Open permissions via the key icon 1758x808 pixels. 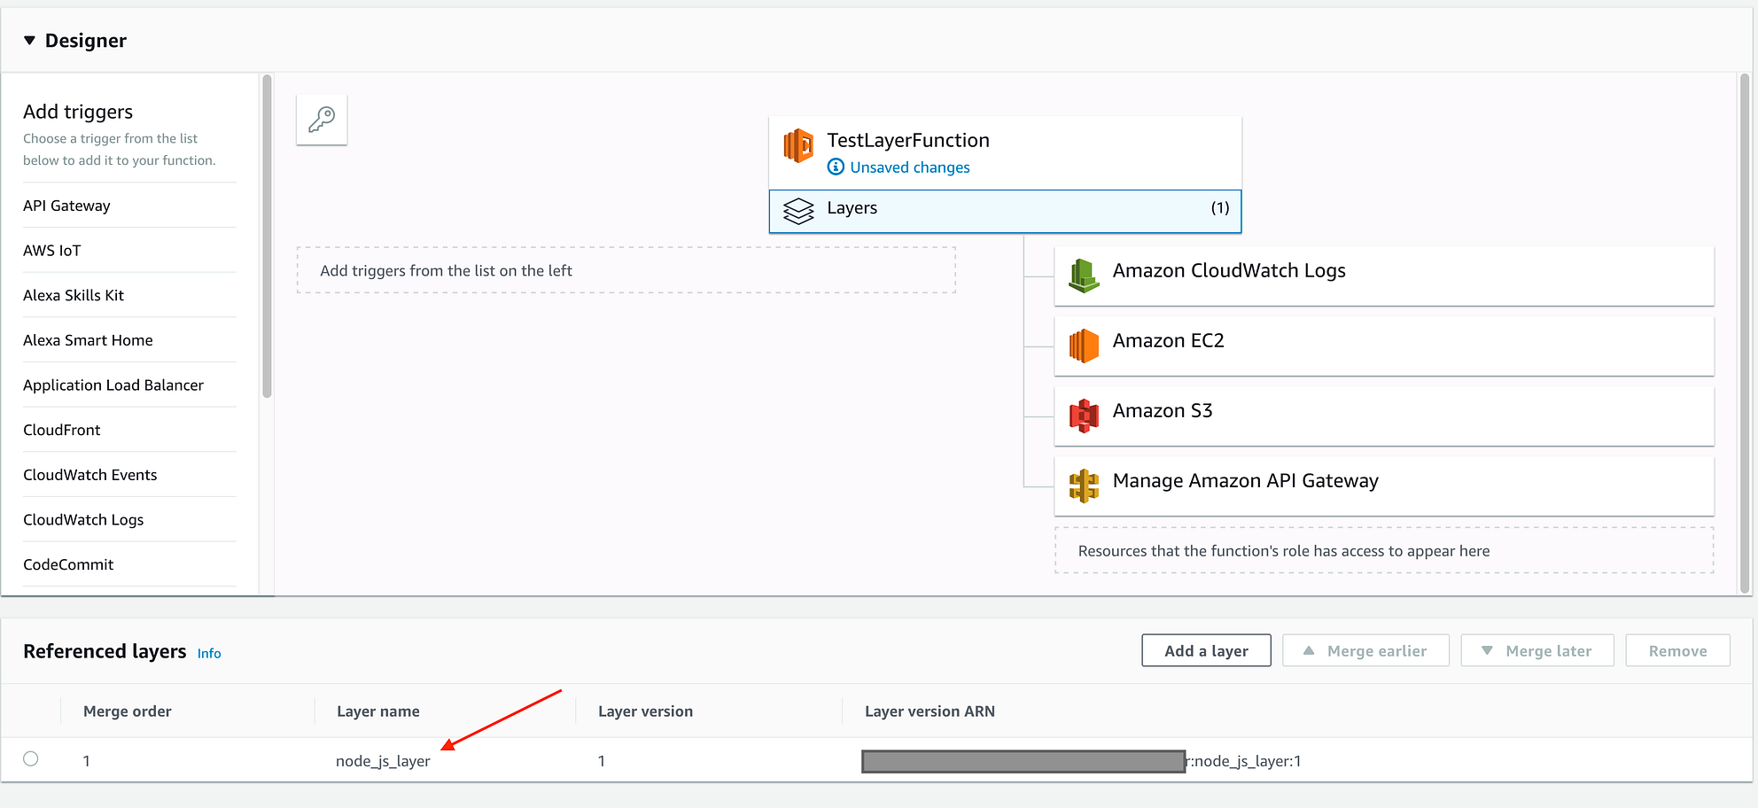tap(321, 120)
